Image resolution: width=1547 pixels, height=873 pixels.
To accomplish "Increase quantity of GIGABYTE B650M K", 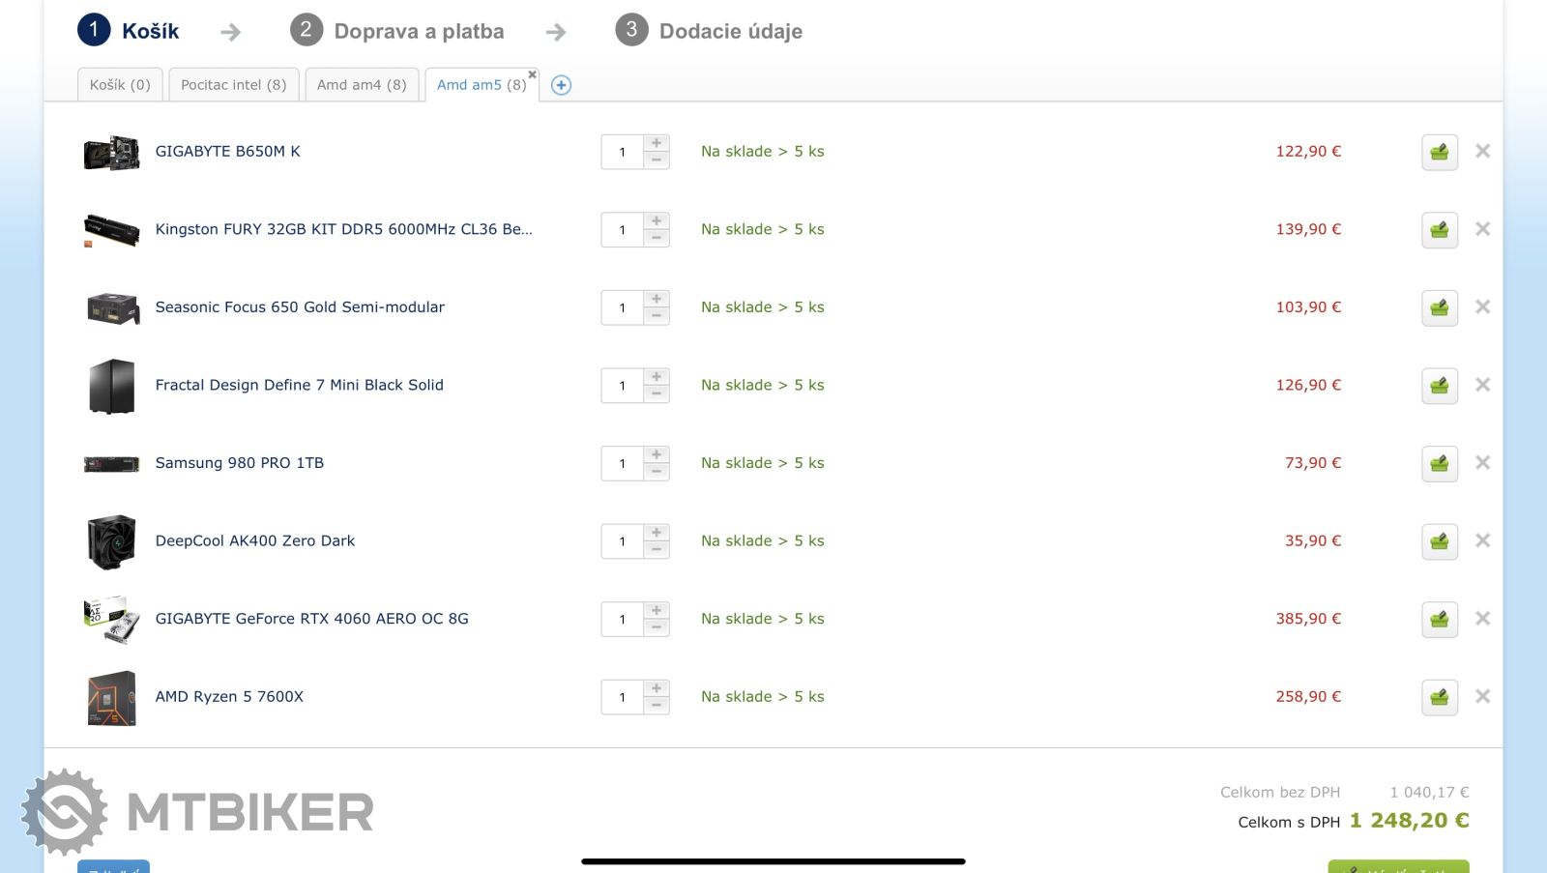I will tap(657, 143).
